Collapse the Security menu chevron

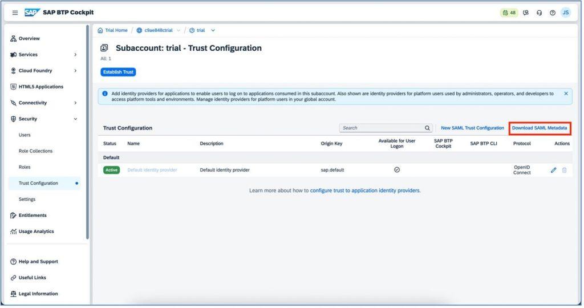(x=76, y=119)
